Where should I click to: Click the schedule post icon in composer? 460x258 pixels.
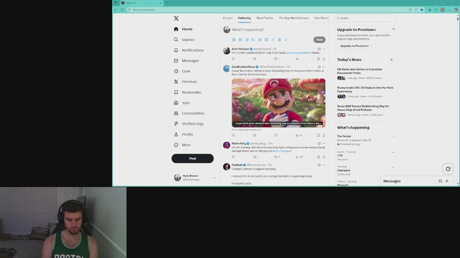tap(266, 40)
